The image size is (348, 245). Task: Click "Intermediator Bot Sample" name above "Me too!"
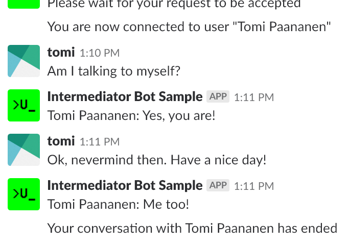[125, 185]
